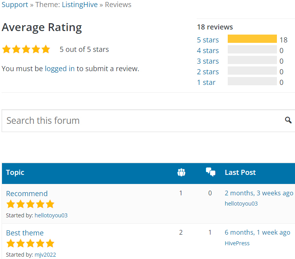Click the Best theme review star rating
295x259 pixels.
30,243
